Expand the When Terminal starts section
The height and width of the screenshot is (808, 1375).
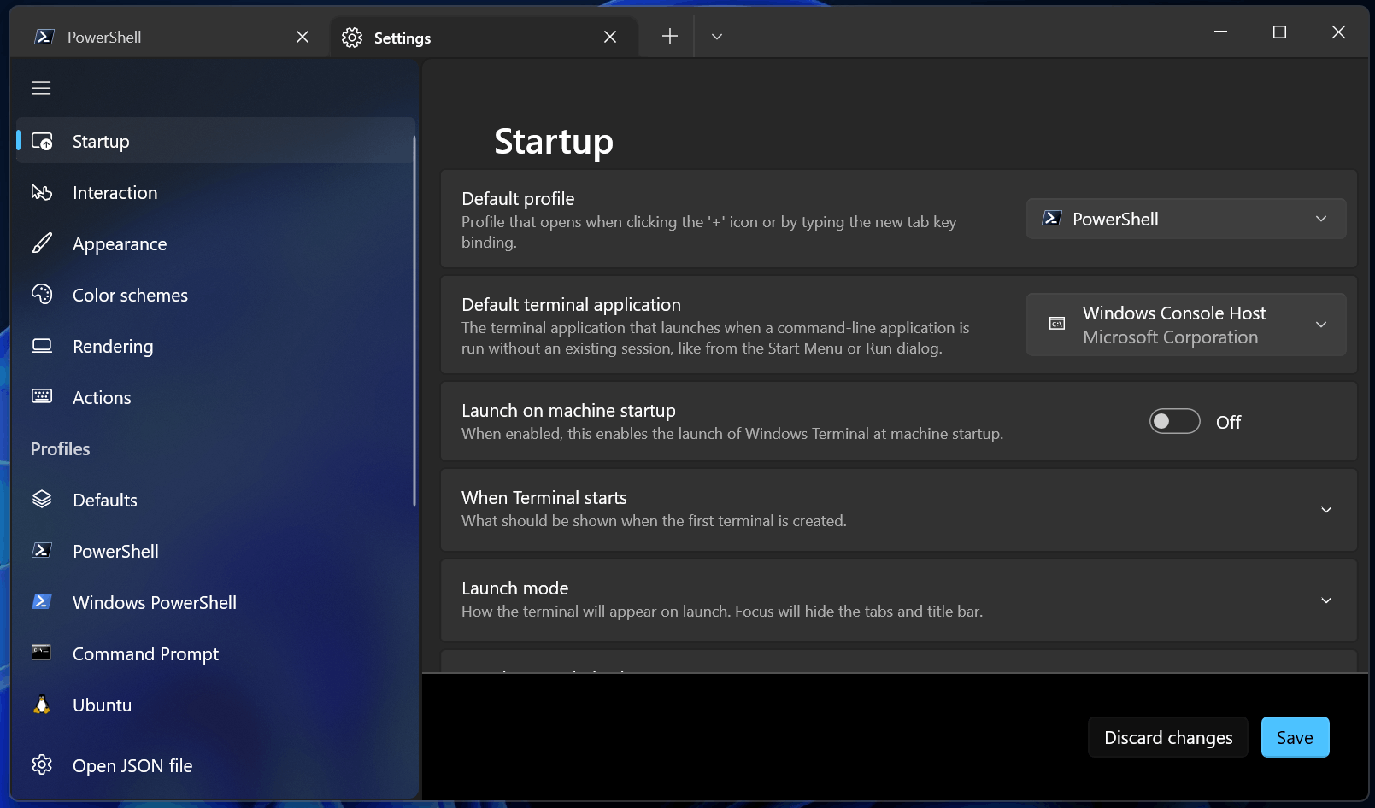pyautogui.click(x=1325, y=510)
